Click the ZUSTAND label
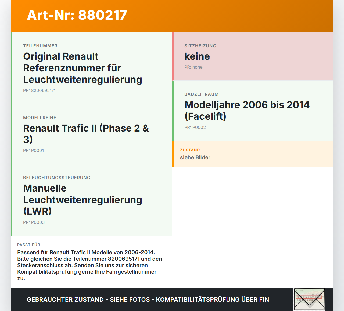344x311 pixels. click(x=190, y=150)
